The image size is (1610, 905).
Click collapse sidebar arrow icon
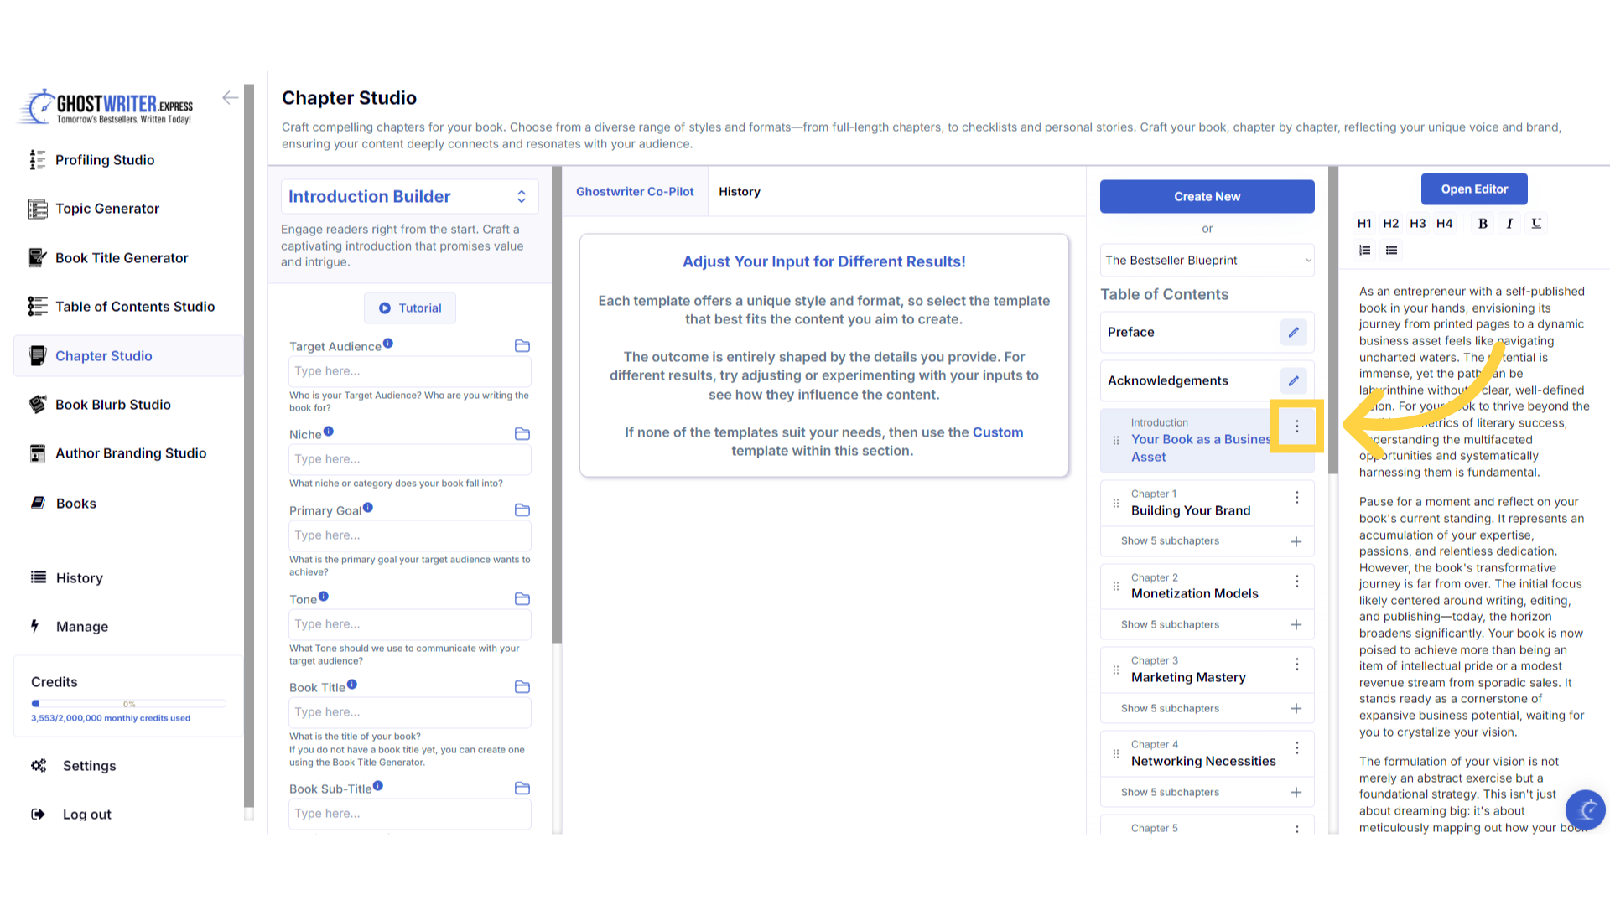coord(230,98)
